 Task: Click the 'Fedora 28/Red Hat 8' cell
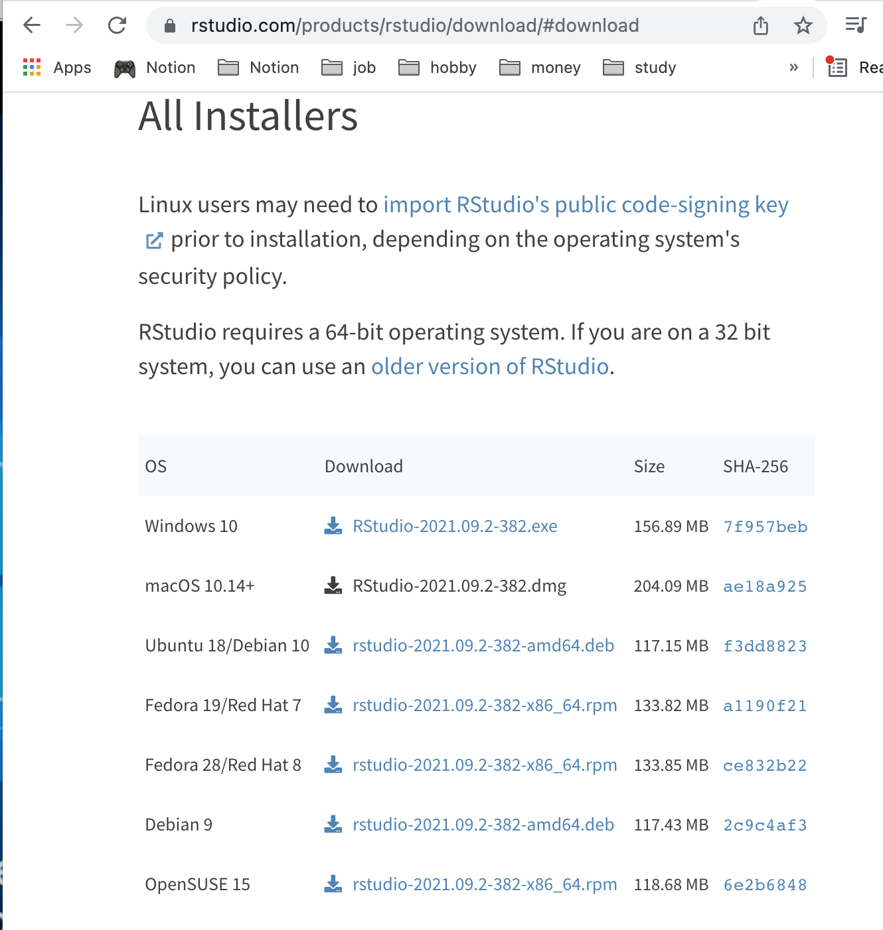[223, 765]
